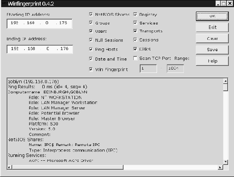Maximize the Winfingerprint window
This screenshot has height=177, width=234.
point(224,4)
